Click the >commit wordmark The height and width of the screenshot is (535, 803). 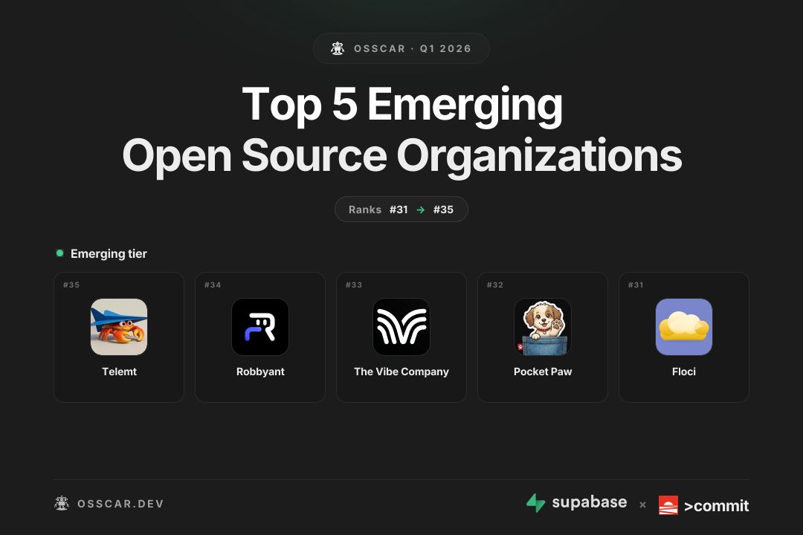(717, 506)
